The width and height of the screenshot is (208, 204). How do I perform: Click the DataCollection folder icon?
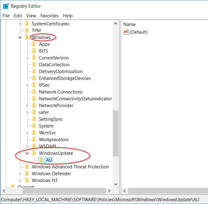(34, 64)
